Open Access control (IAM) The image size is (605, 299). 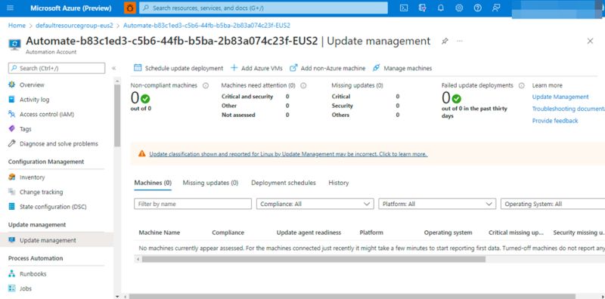click(47, 115)
